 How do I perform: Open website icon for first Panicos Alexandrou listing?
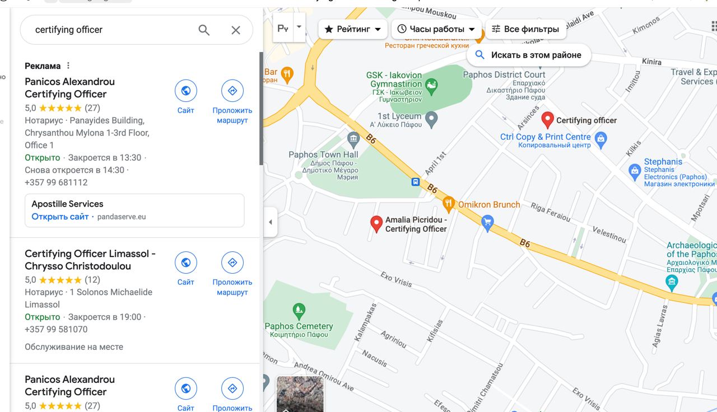click(x=186, y=91)
